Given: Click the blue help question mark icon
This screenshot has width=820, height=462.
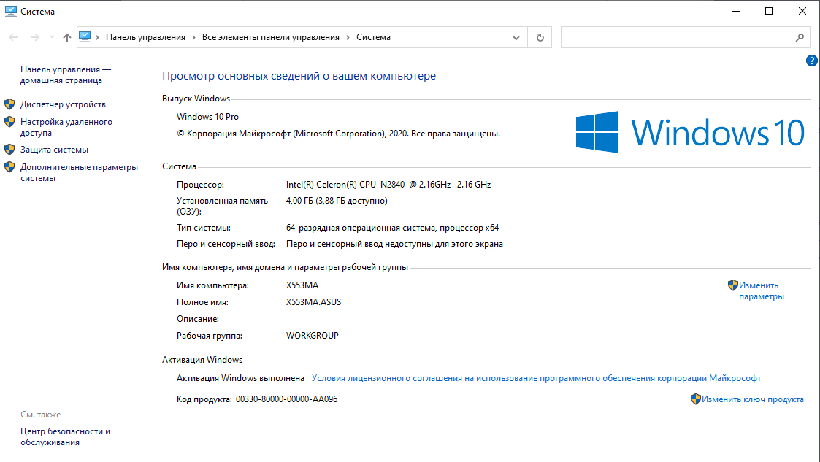Looking at the screenshot, I should click(811, 61).
